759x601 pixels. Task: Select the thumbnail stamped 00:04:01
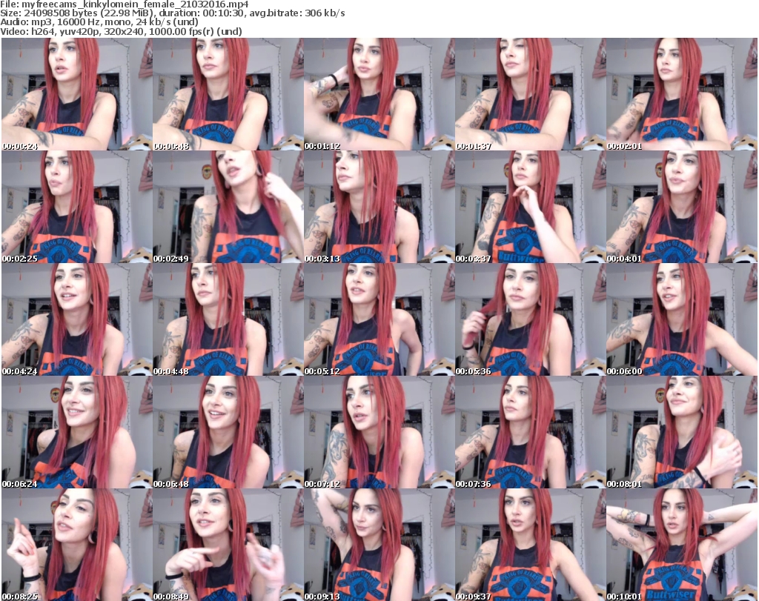click(681, 207)
